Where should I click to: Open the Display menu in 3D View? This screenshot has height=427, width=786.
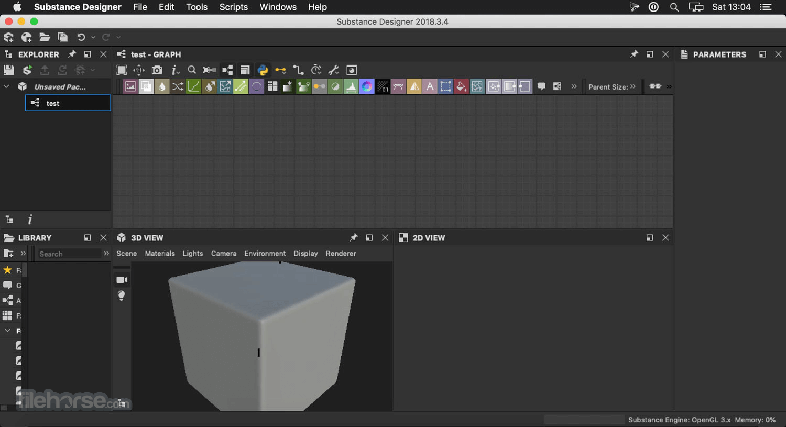point(305,254)
